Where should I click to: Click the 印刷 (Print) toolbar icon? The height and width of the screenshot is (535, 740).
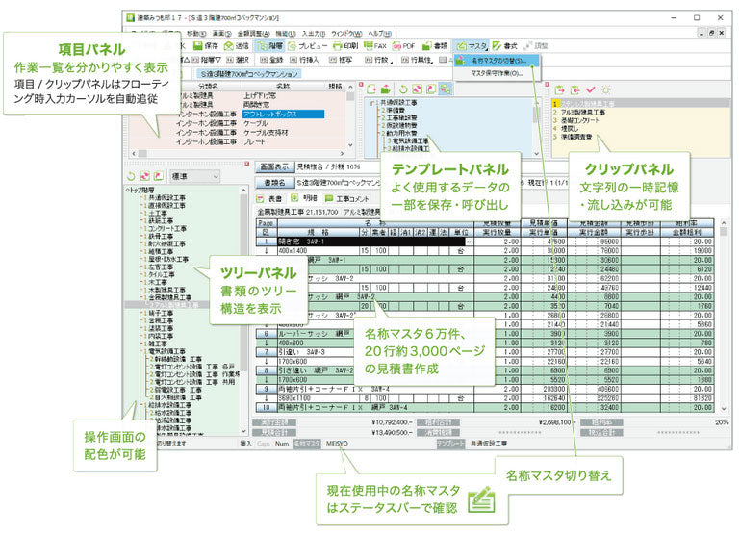341,45
